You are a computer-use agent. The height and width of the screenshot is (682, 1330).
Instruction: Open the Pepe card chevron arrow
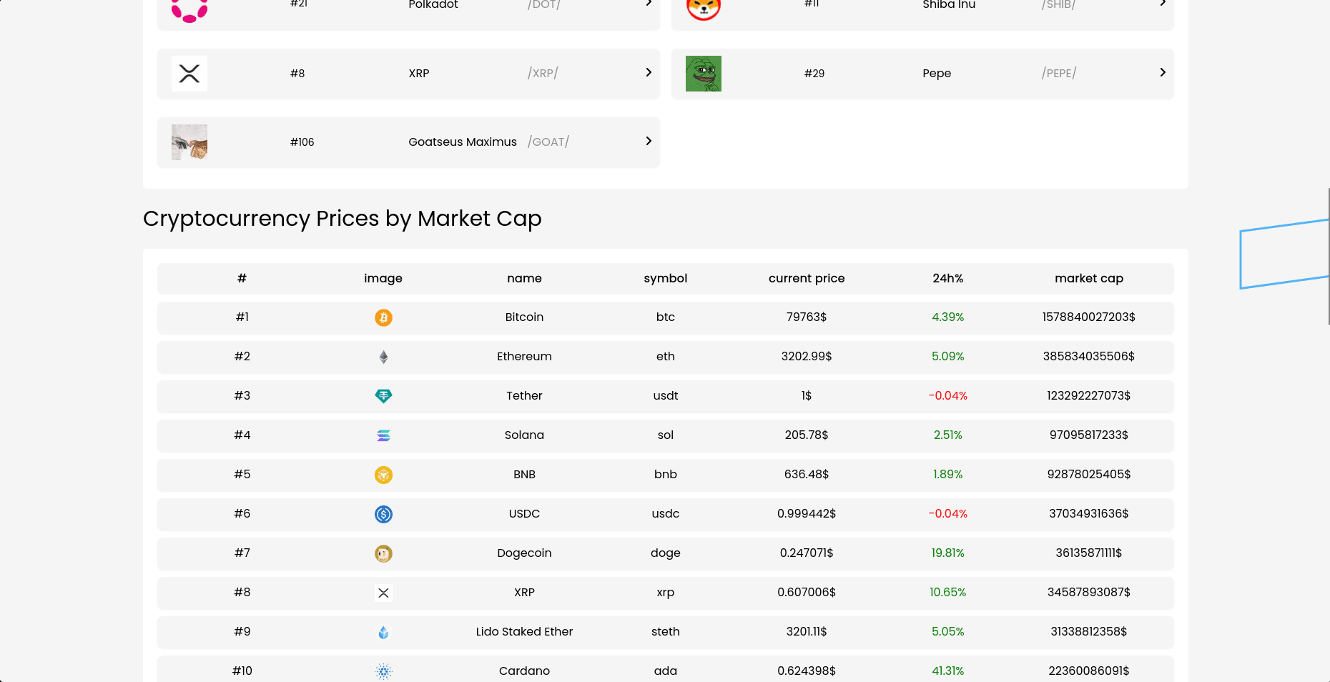coord(1162,73)
